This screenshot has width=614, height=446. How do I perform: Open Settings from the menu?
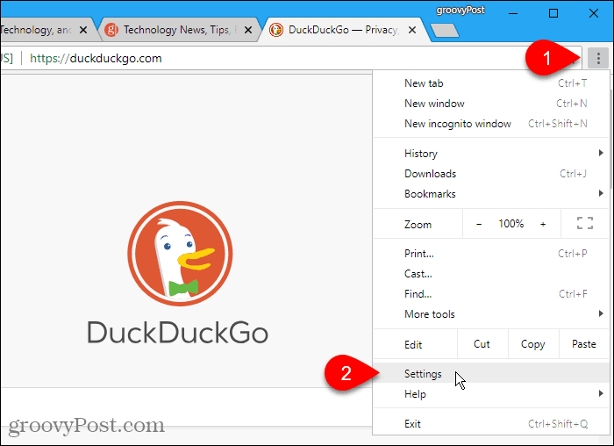[491, 373]
